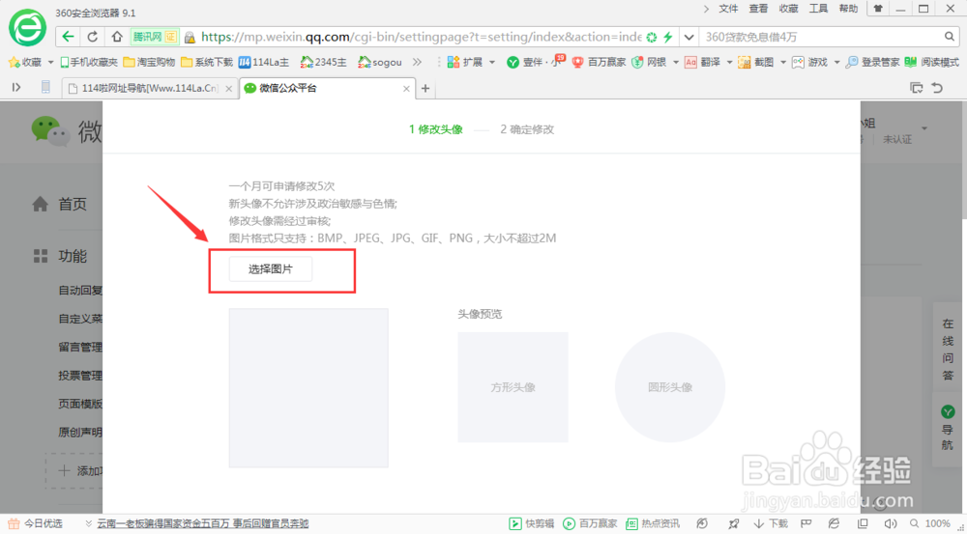Screen dimensions: 967x534
Task: Expand the account dropdown arrow near 未认证
Action: pyautogui.click(x=924, y=128)
